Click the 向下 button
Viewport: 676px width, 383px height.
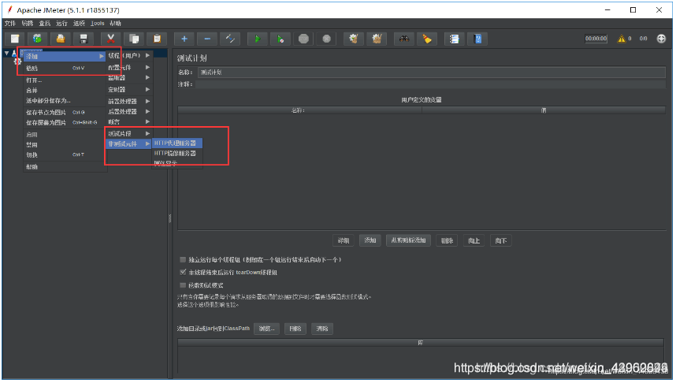(x=501, y=240)
